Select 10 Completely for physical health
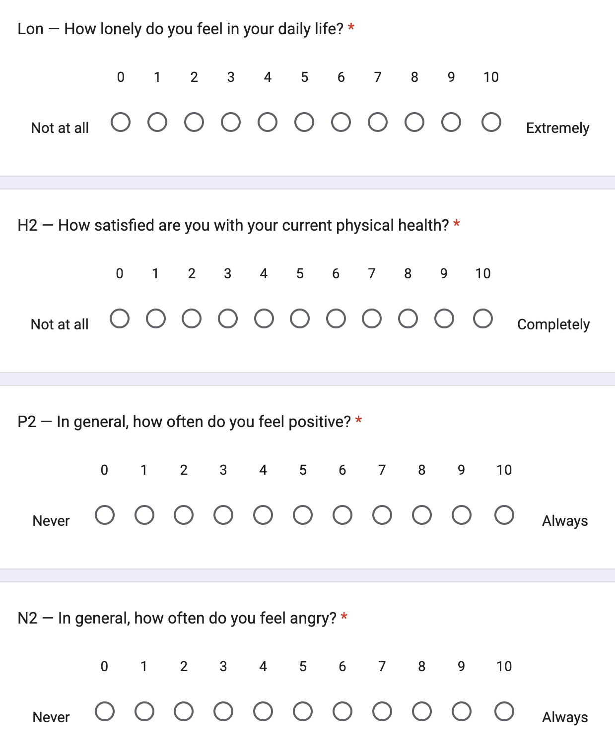This screenshot has width=615, height=754. tap(483, 318)
